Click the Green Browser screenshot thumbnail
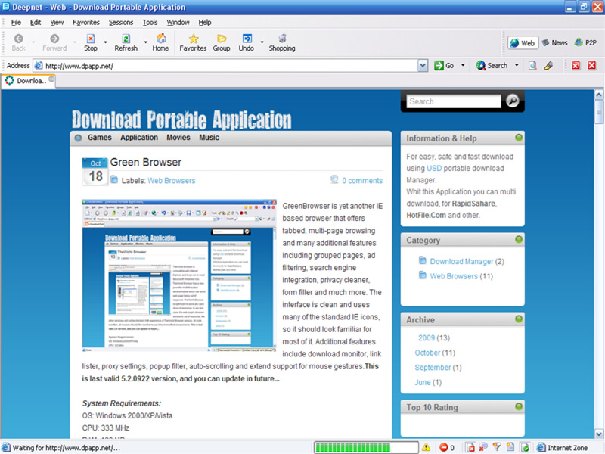605x454 pixels. coord(179,275)
